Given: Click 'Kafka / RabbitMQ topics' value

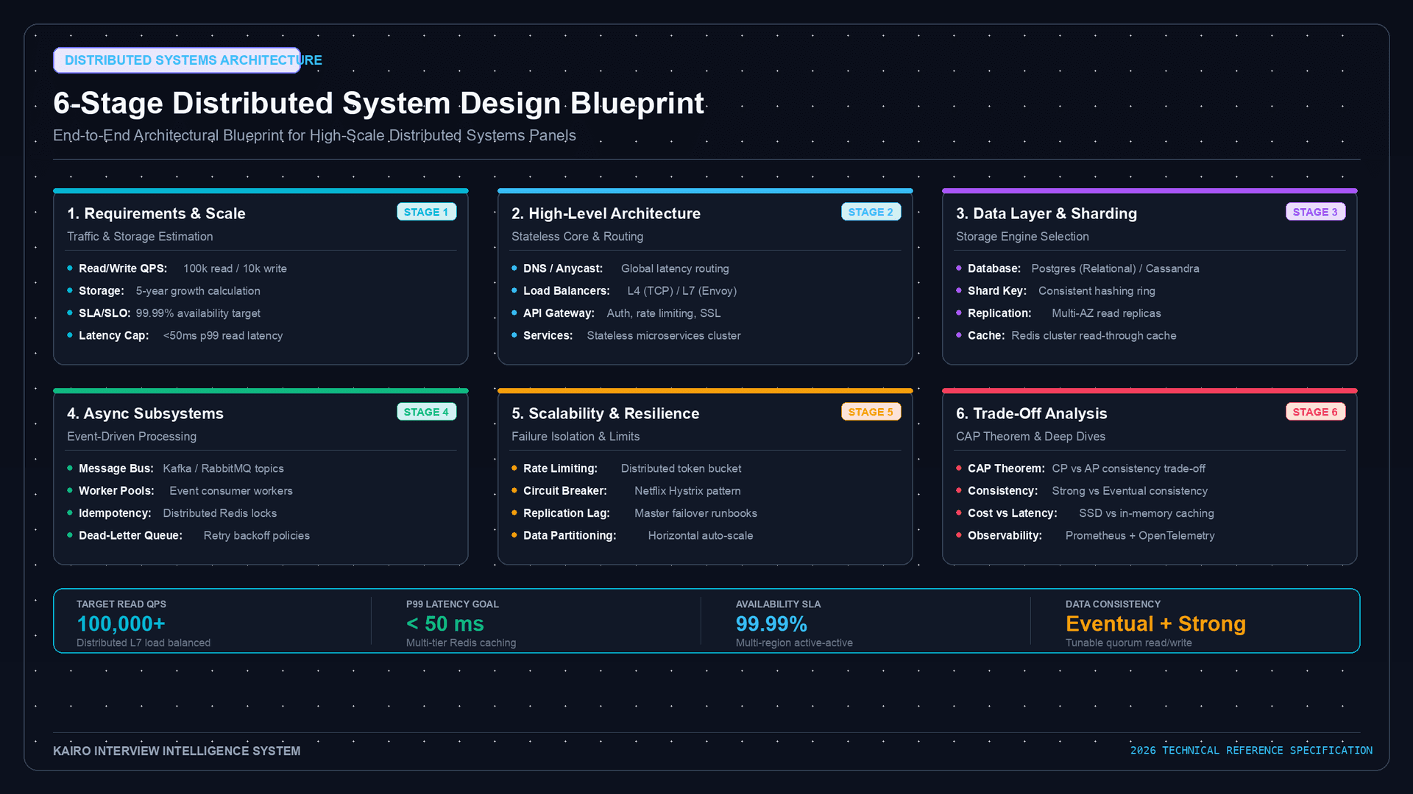Looking at the screenshot, I should click(223, 469).
